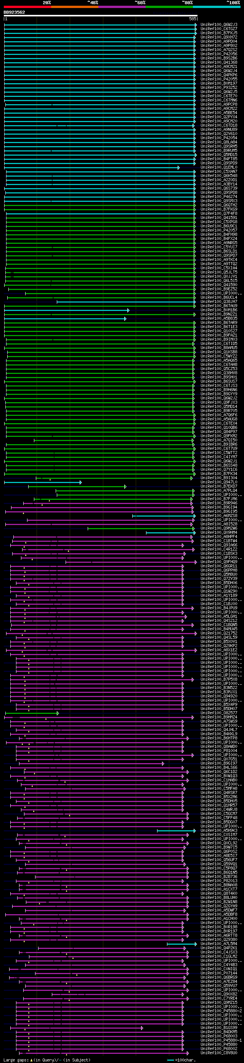The image size is (244, 1063).
Task: Choose UniRef100_A5BE54 from the hit list
Action: point(219,113)
